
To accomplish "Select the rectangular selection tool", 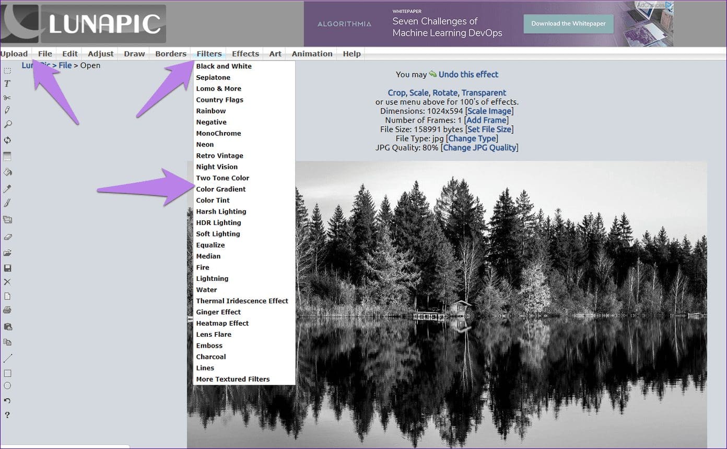I will [7, 71].
